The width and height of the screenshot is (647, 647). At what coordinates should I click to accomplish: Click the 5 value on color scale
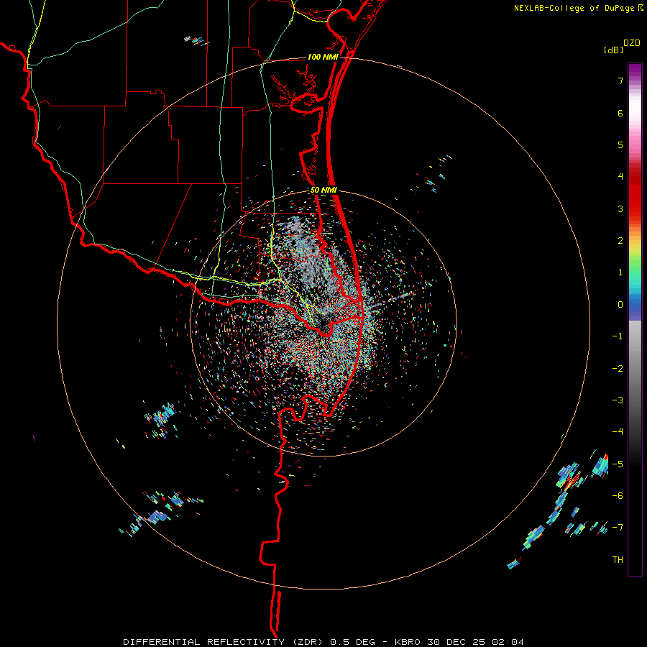pyautogui.click(x=620, y=144)
